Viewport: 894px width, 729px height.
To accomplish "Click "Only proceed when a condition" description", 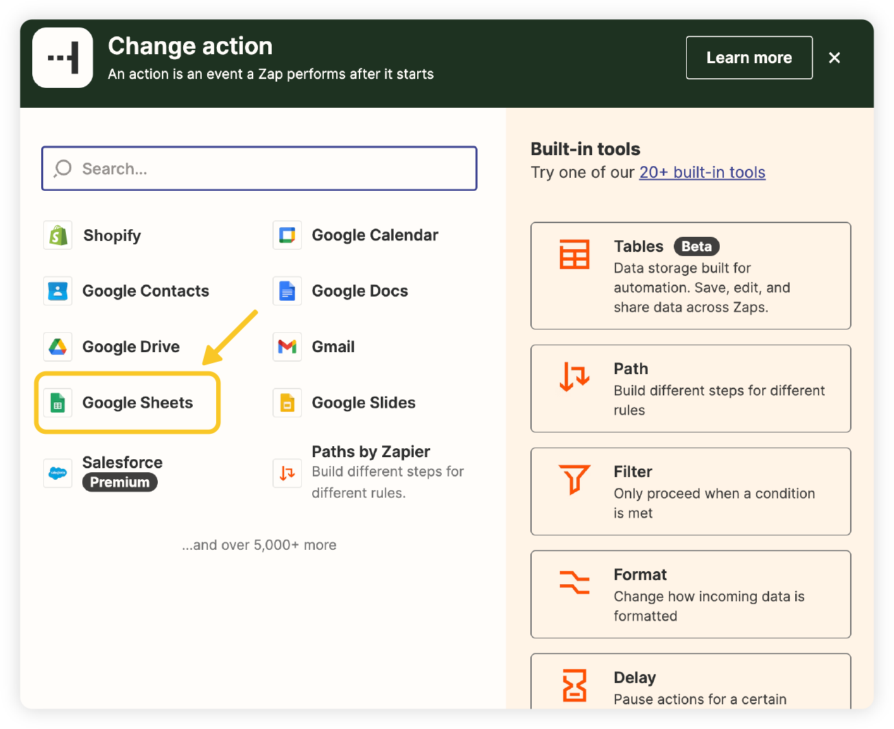I will click(x=714, y=494).
